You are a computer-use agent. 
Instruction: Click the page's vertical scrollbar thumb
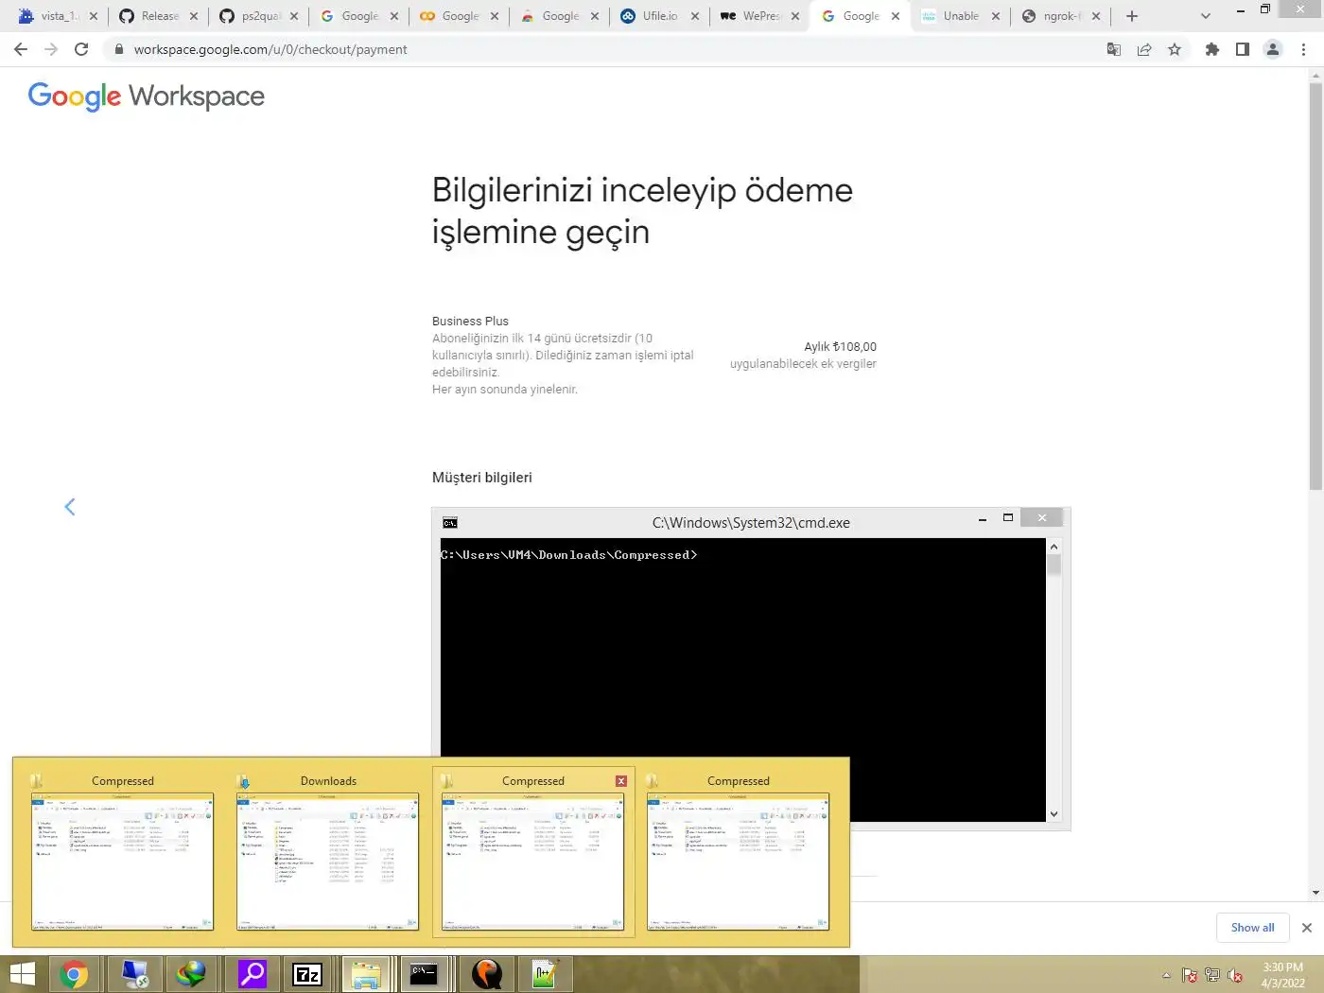coord(1315,287)
